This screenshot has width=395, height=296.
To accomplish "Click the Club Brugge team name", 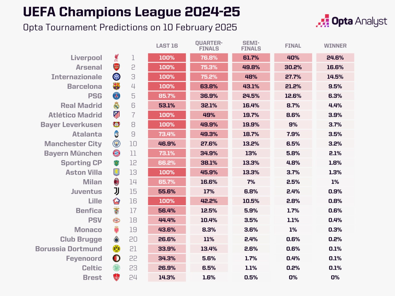I will point(81,239).
